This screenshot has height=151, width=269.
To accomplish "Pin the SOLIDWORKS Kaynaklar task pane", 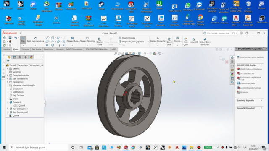I will [266, 49].
